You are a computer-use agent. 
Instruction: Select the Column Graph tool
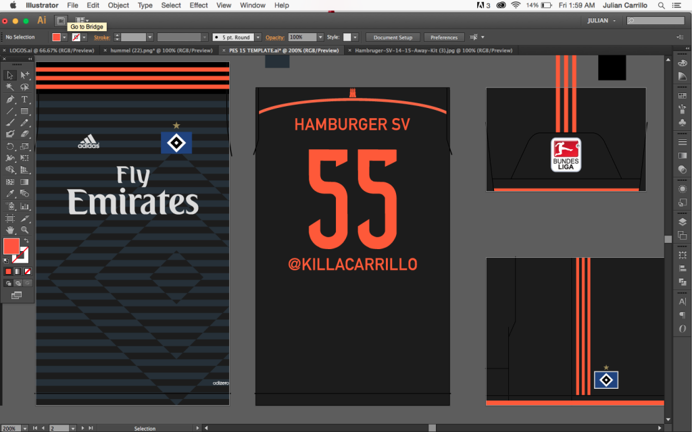25,206
